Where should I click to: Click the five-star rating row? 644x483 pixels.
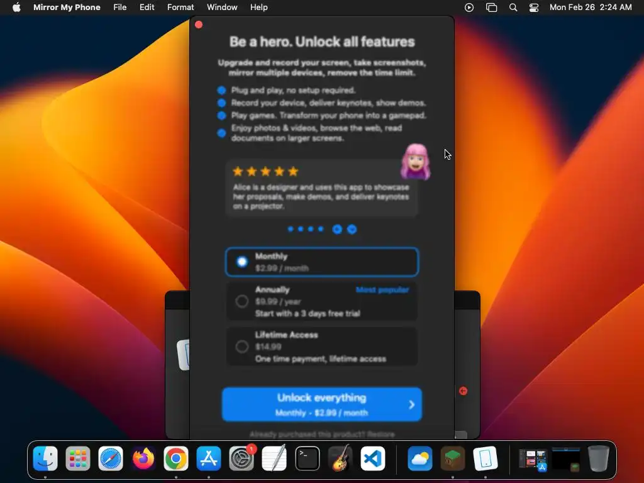pos(265,171)
